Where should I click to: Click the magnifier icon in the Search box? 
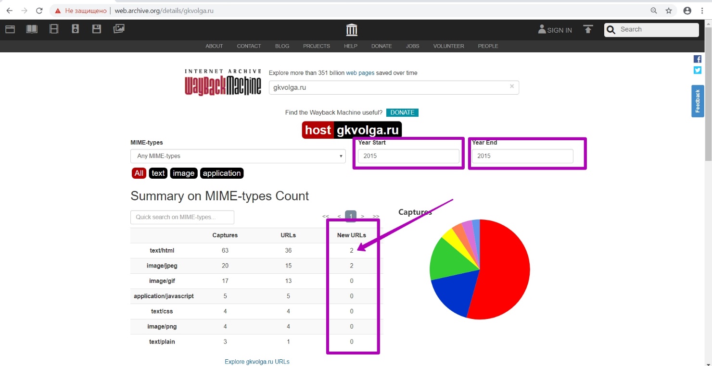(x=611, y=30)
